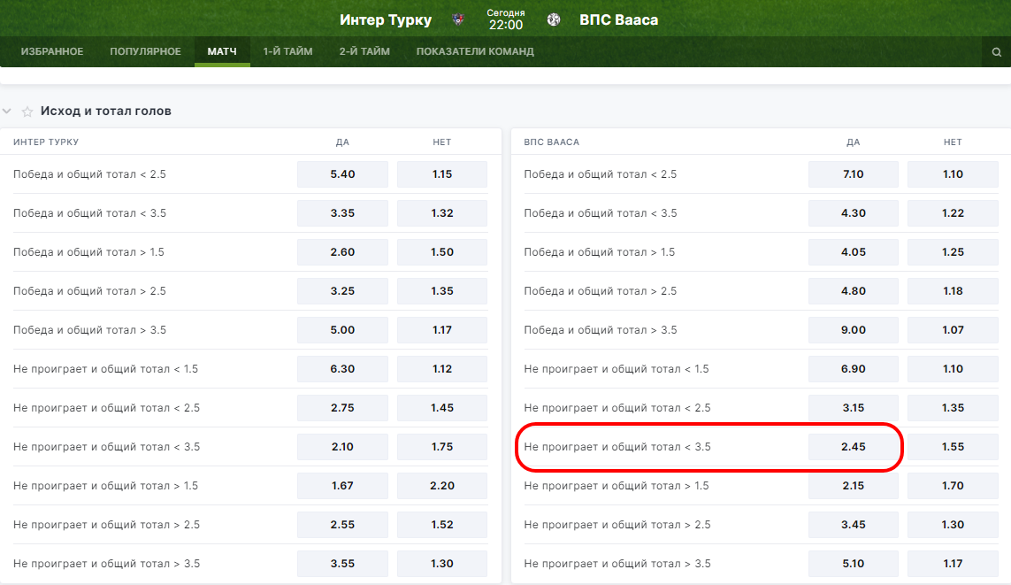Choose ВПС Вааса не проиграет total > 3.5 ДА 5.10
The width and height of the screenshot is (1011, 585).
[x=853, y=564]
